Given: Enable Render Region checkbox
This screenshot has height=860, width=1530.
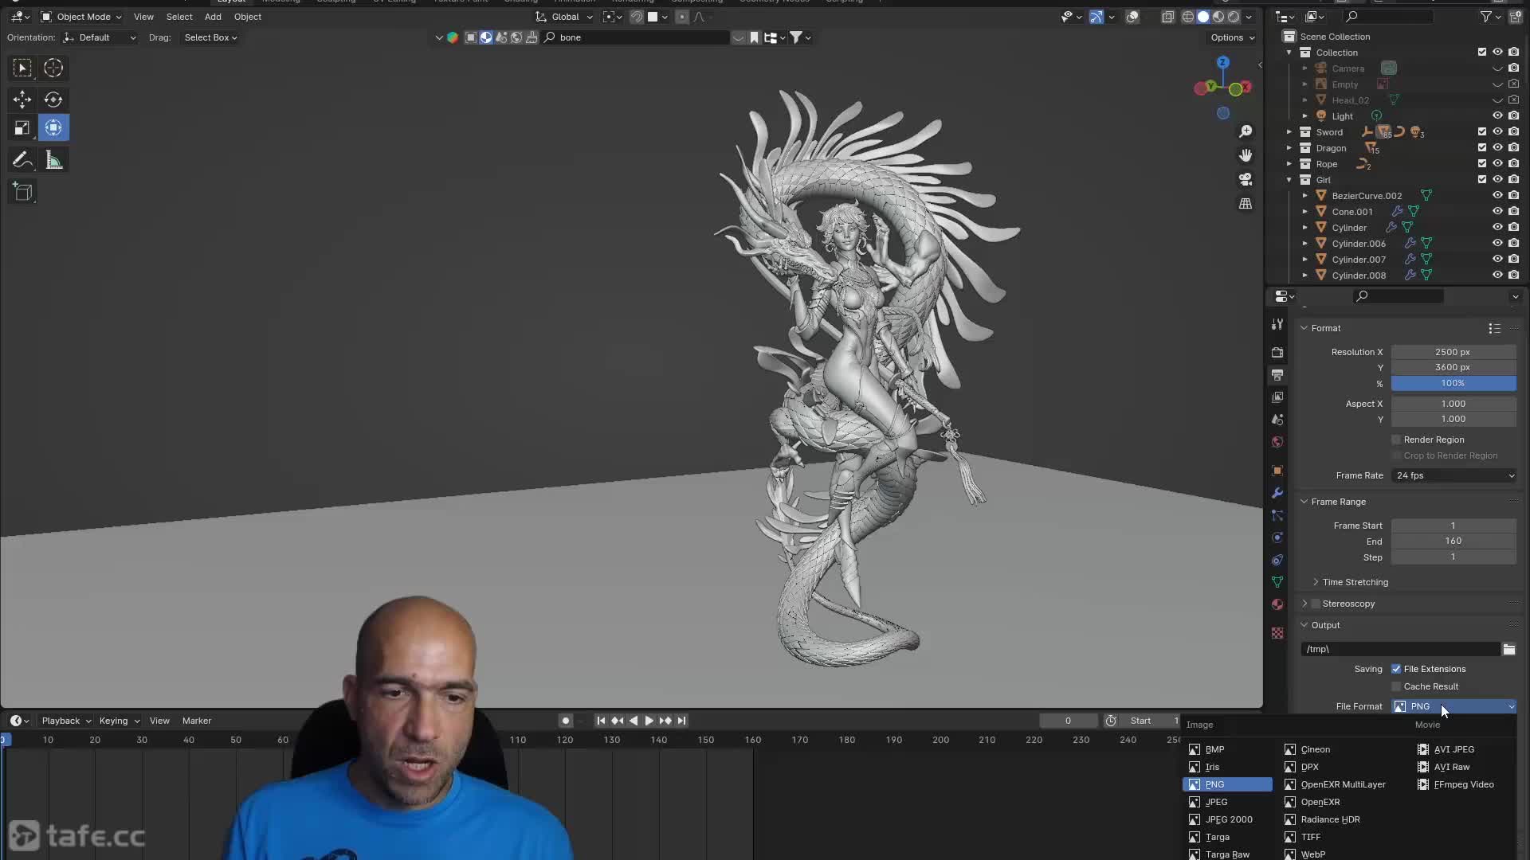Looking at the screenshot, I should tap(1396, 440).
